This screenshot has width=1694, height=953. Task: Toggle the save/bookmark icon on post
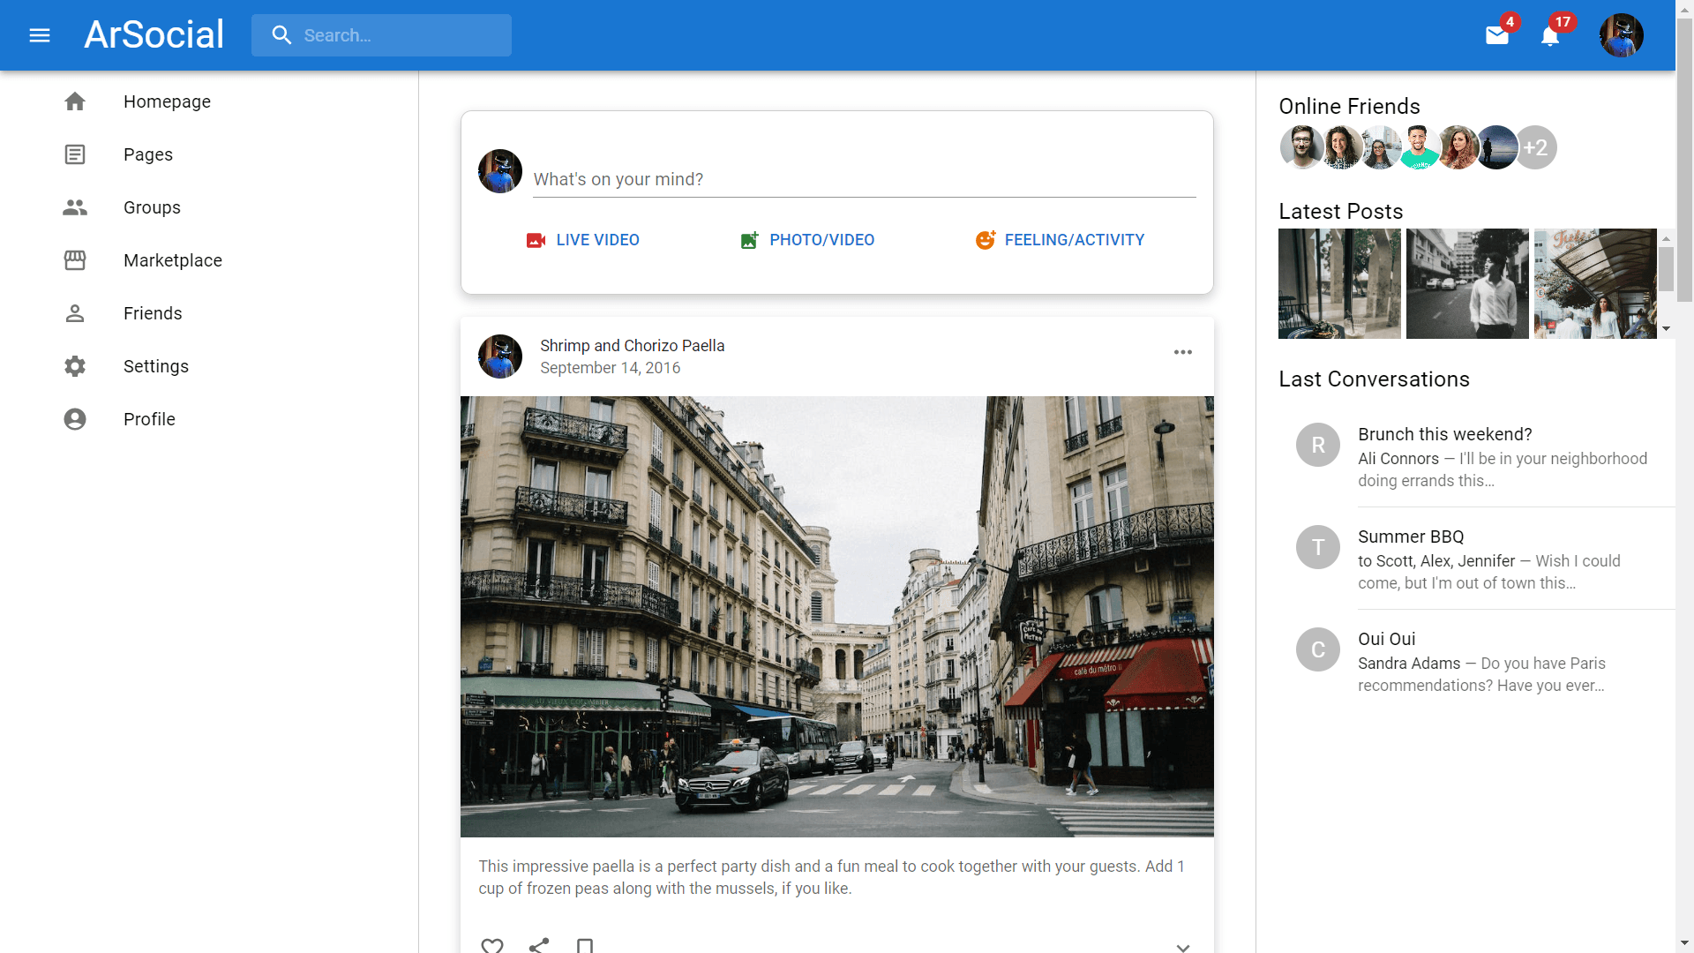point(584,945)
